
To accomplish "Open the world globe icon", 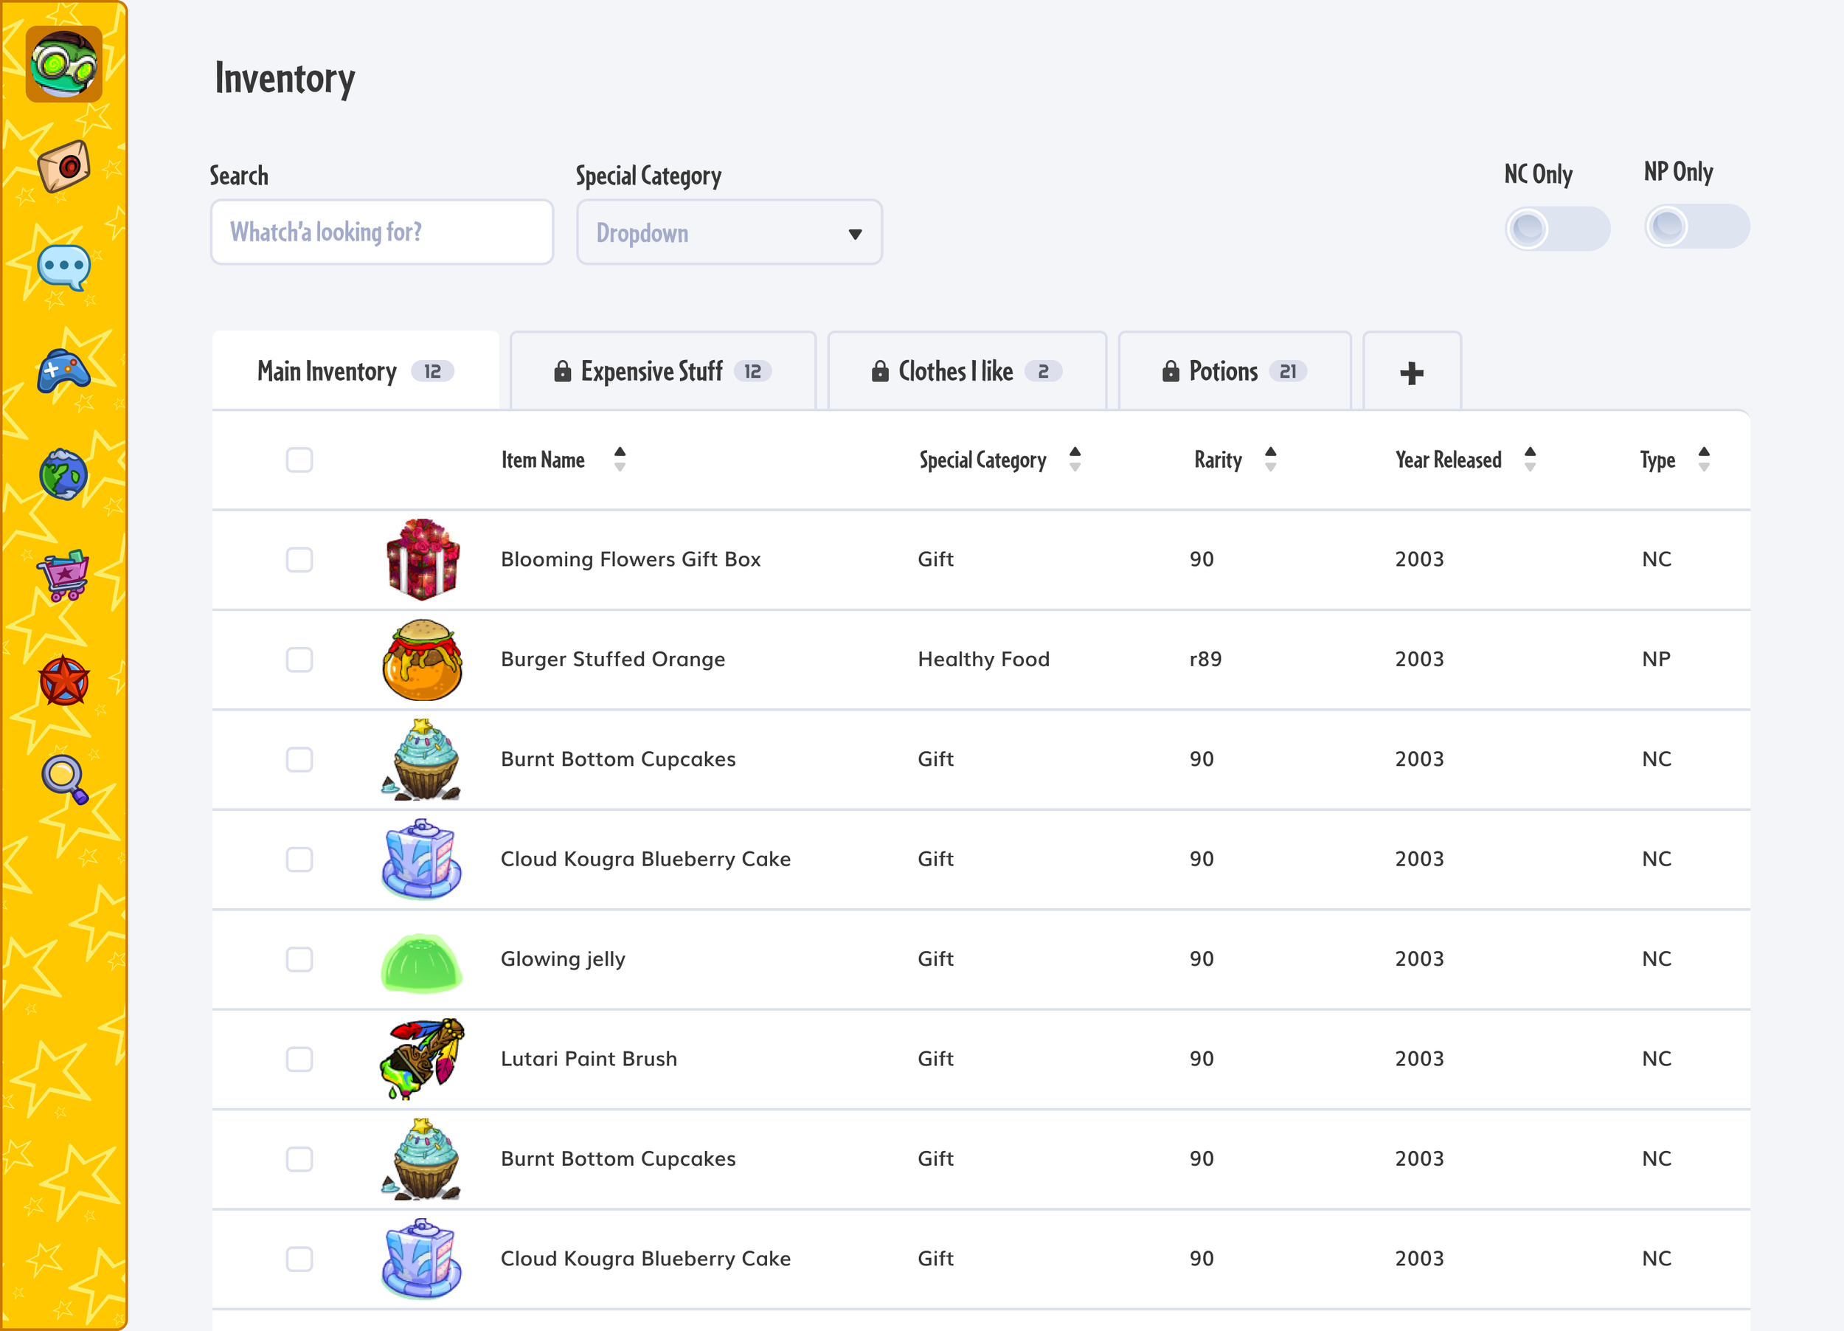I will click(x=63, y=475).
